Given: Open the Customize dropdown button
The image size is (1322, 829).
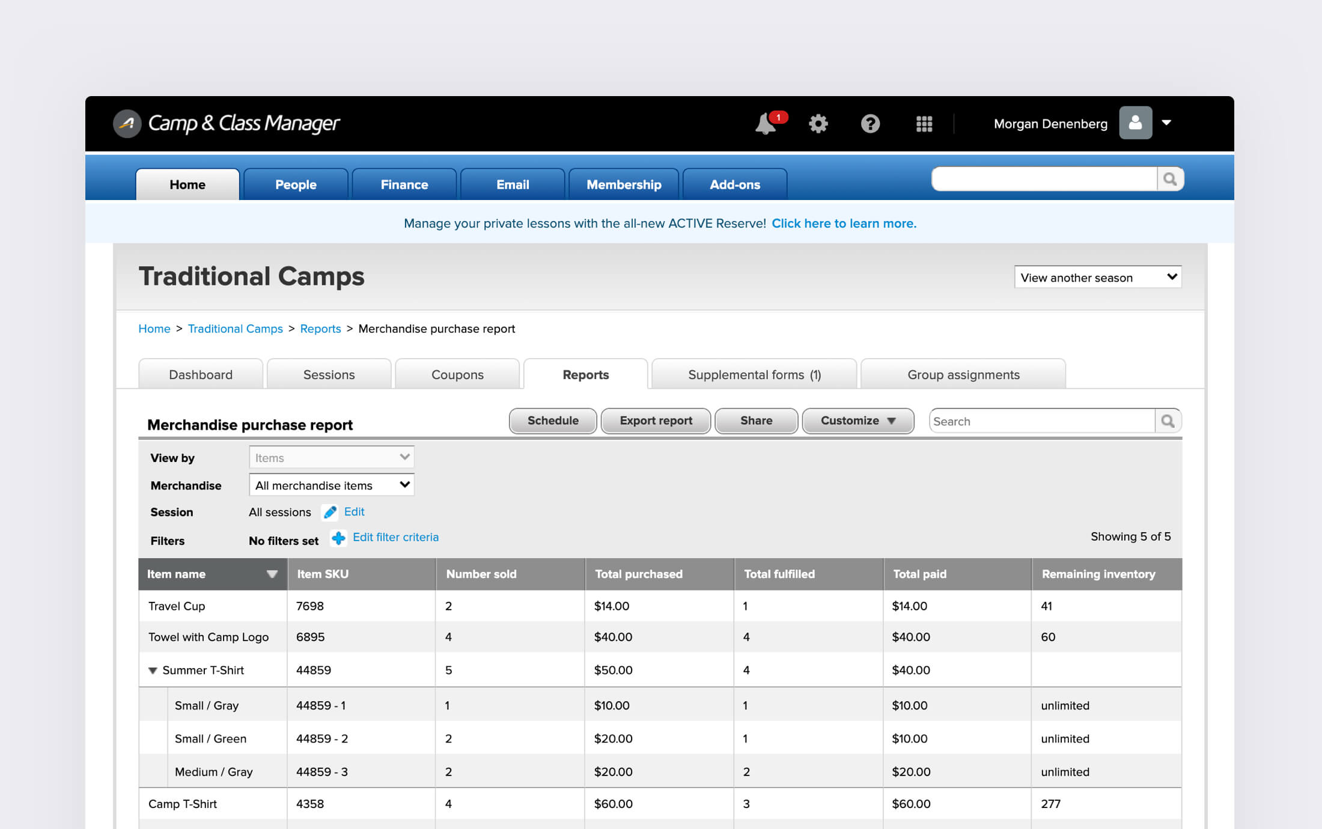Looking at the screenshot, I should pos(857,421).
